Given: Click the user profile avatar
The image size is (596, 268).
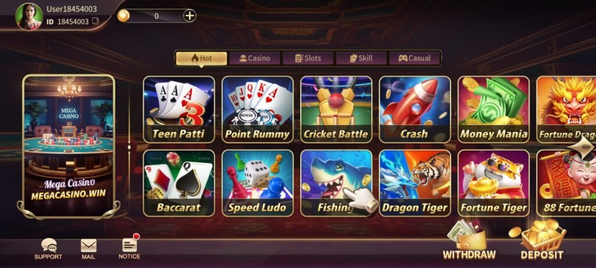Looking at the screenshot, I should 29,17.
